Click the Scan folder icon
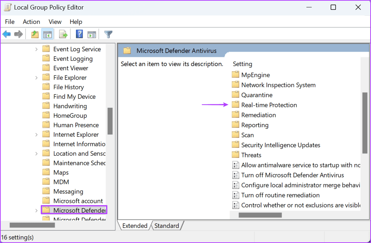 coord(236,134)
